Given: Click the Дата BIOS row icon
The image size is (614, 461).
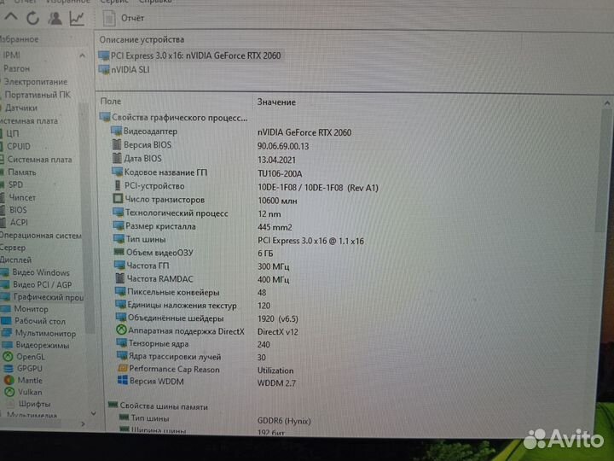Looking at the screenshot, I should 117,158.
